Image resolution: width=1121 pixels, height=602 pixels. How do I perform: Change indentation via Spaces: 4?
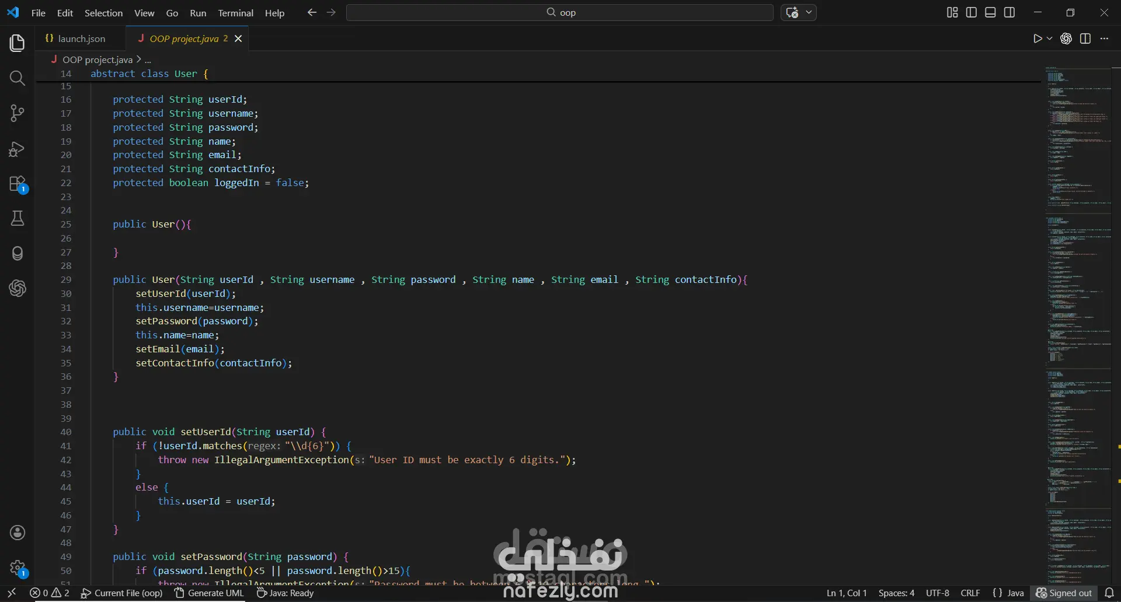coord(896,593)
